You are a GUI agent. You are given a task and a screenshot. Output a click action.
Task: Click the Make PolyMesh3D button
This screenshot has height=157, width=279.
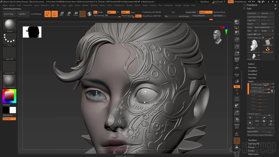coord(264,27)
